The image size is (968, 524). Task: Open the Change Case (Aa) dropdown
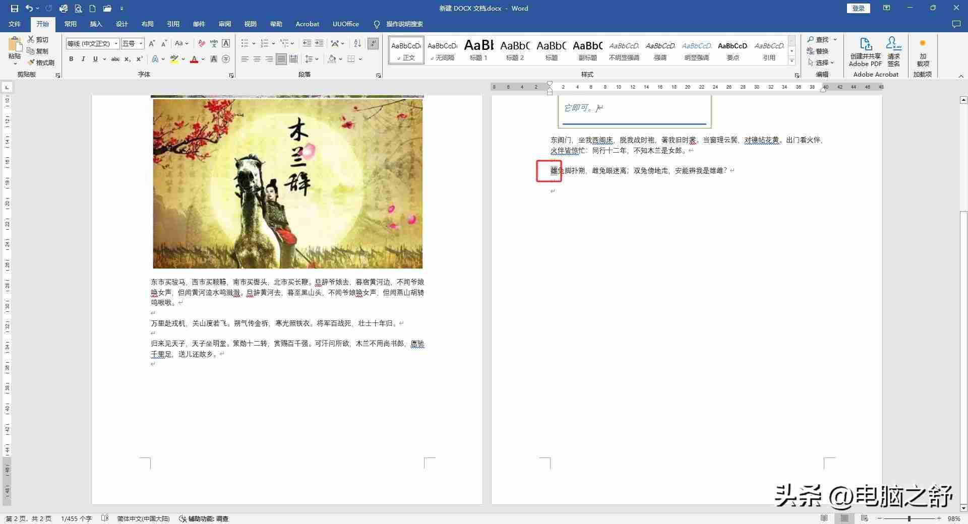[x=181, y=43]
